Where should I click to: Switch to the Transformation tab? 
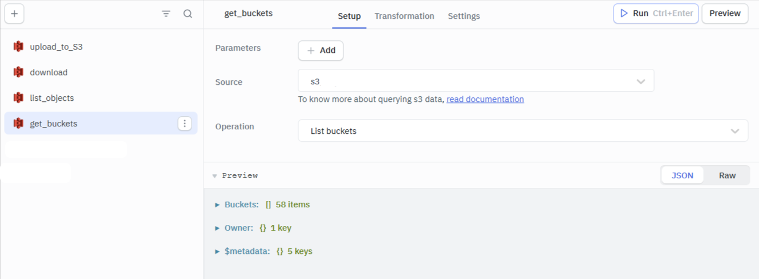tap(404, 16)
